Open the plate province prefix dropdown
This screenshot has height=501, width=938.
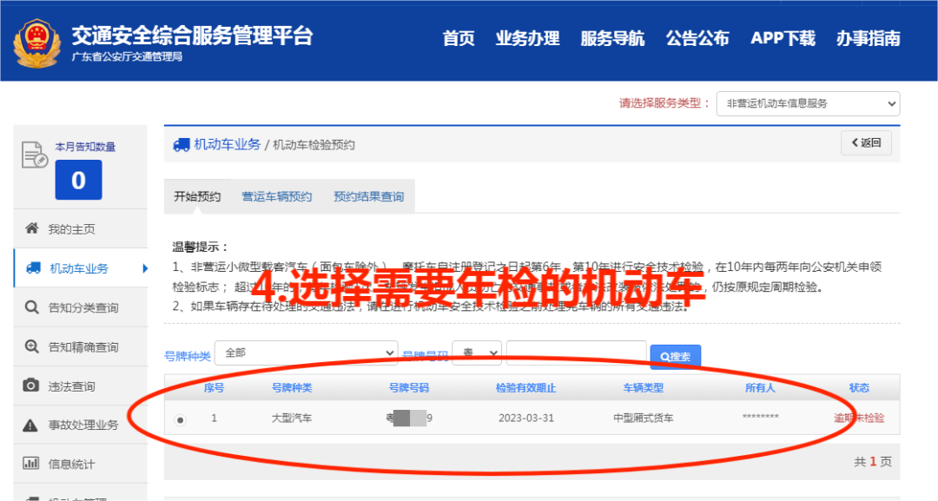(x=477, y=353)
